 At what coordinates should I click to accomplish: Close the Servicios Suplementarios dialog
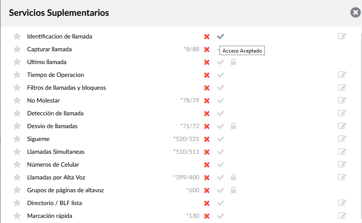(x=356, y=12)
